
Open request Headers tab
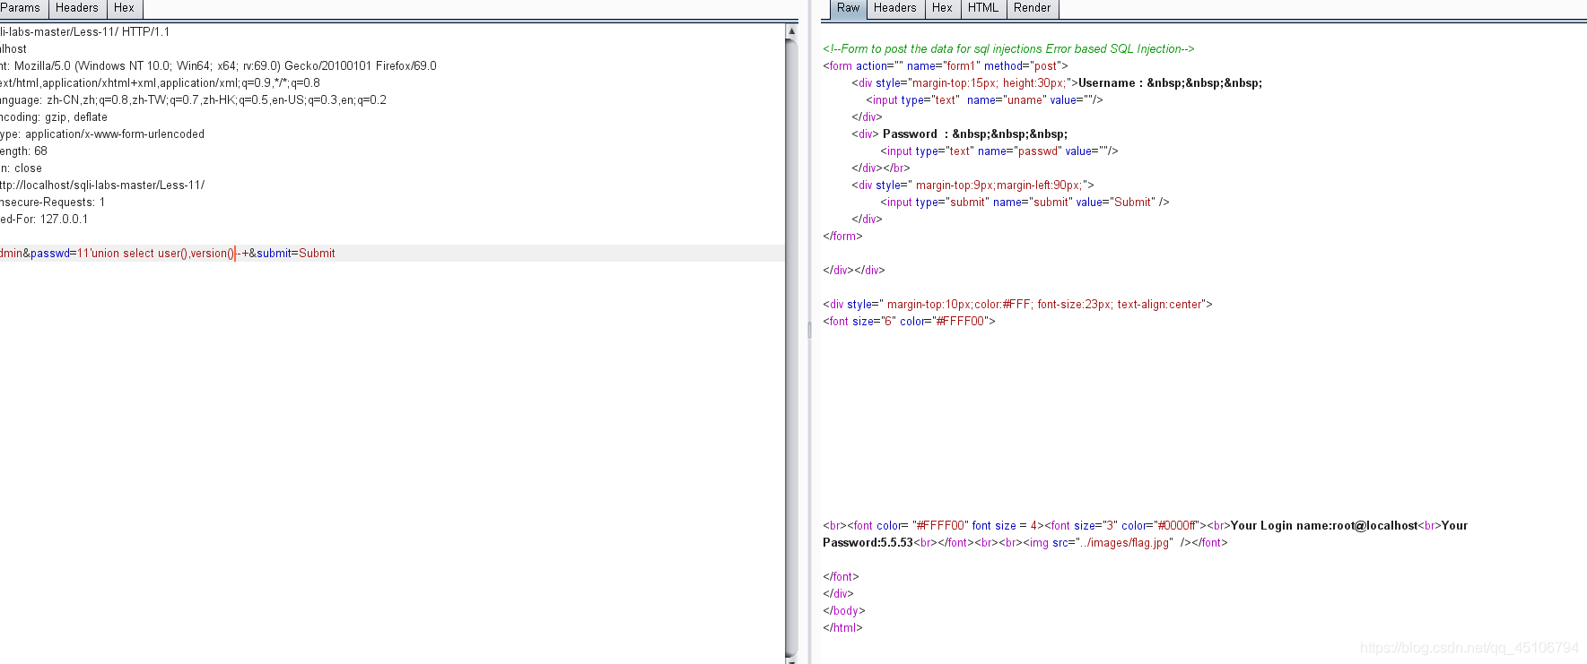pos(77,8)
